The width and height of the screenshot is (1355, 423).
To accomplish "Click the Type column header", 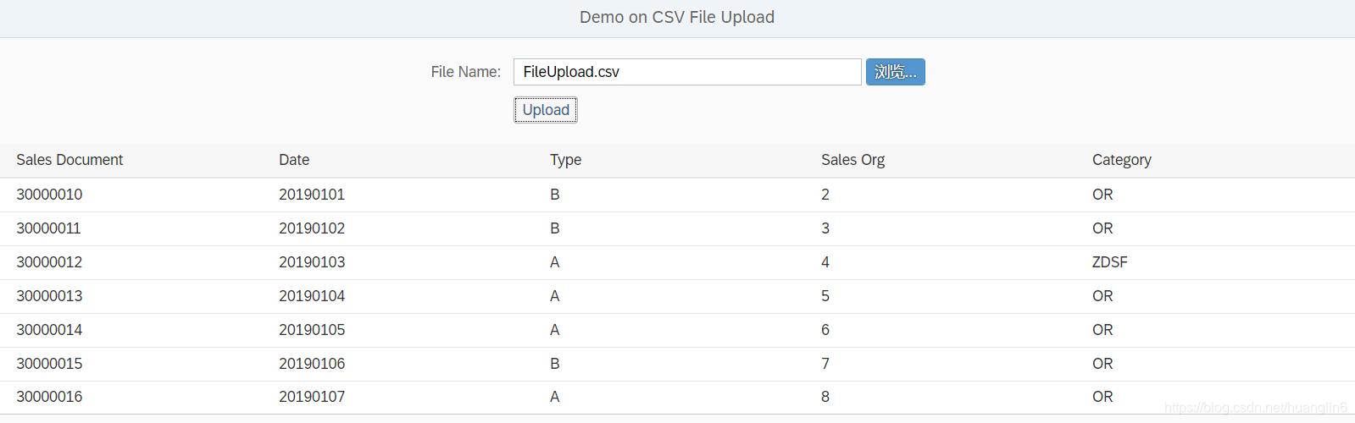I will click(x=565, y=160).
